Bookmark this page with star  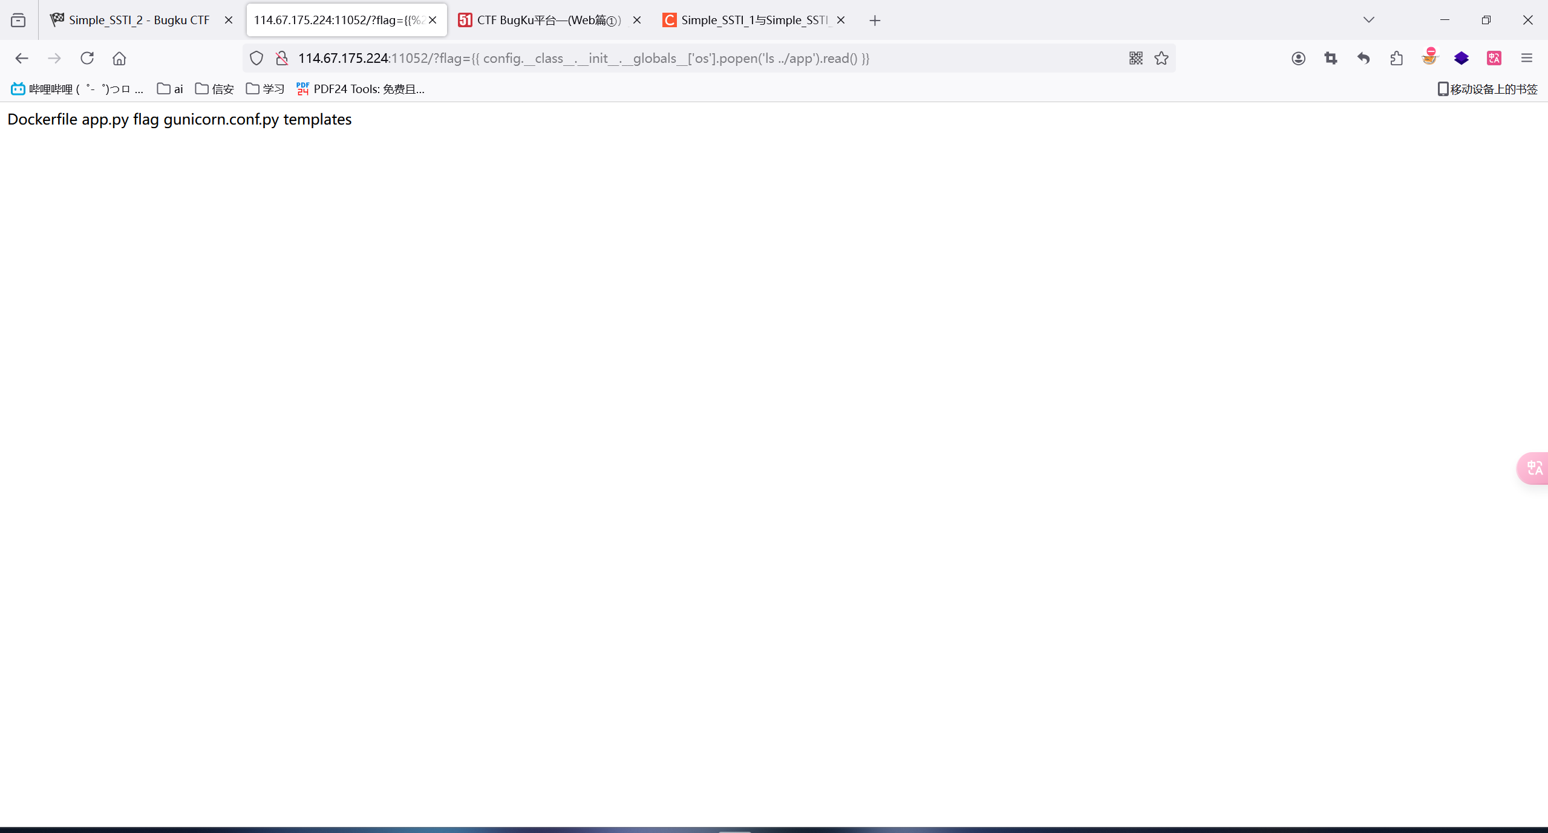coord(1161,58)
